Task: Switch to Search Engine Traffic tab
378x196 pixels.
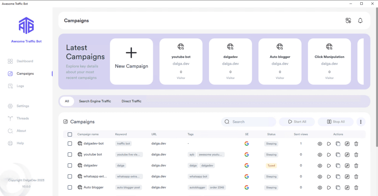Action: pos(95,101)
